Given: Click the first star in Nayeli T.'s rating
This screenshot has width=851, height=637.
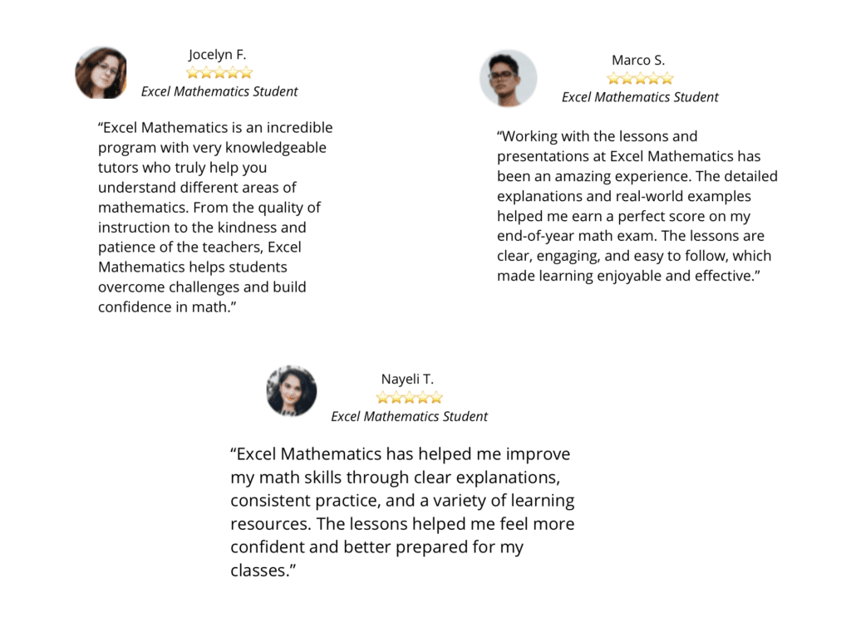Looking at the screenshot, I should (x=383, y=398).
